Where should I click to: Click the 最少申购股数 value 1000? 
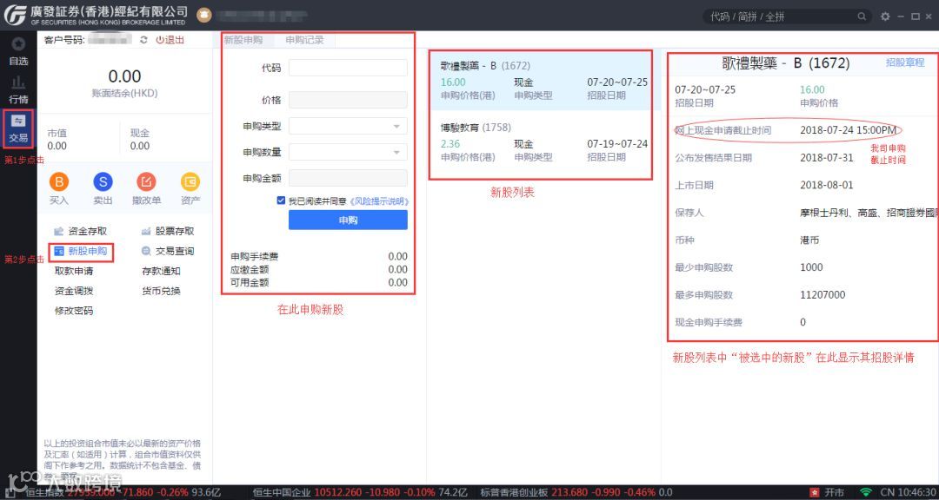click(x=811, y=267)
